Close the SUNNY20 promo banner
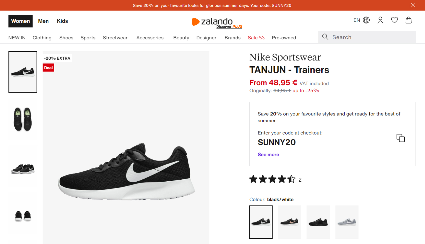The height and width of the screenshot is (244, 425). pos(413,5)
